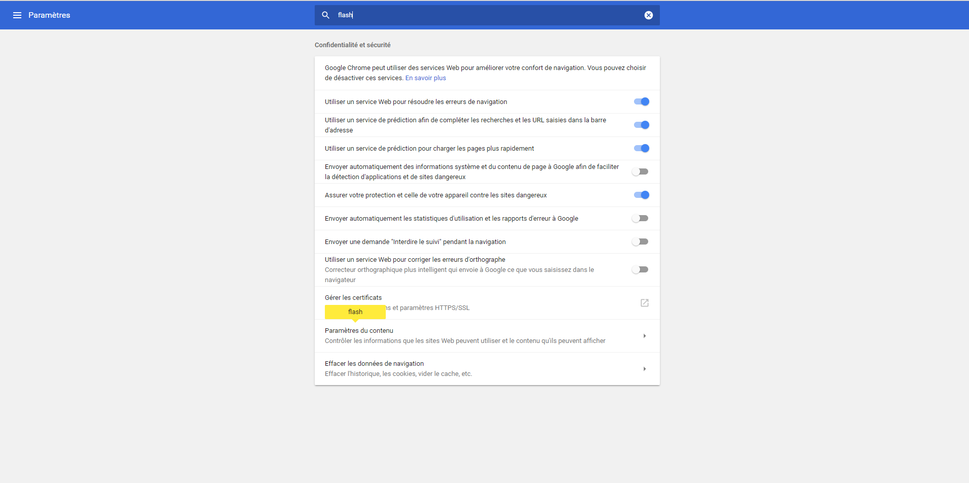Enable sending usage statistics and crash reports
This screenshot has width=969, height=483.
point(640,218)
